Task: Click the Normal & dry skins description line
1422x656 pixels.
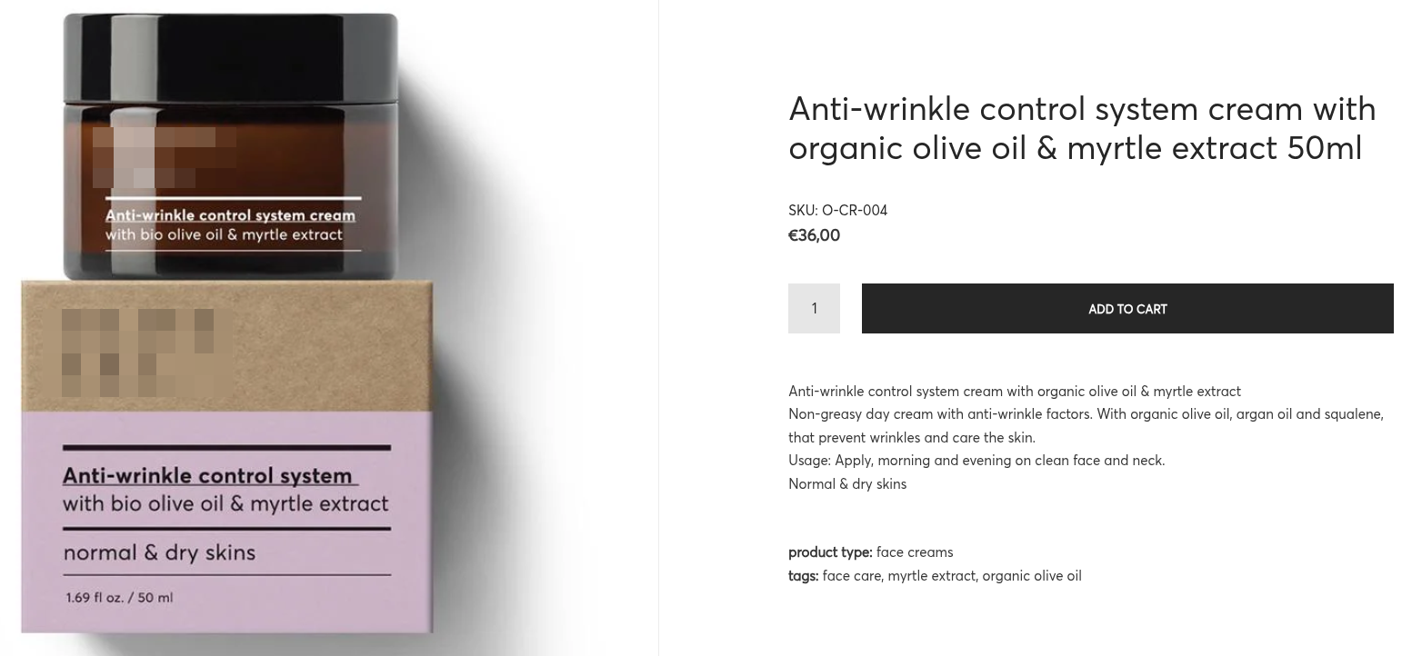Action: (846, 484)
